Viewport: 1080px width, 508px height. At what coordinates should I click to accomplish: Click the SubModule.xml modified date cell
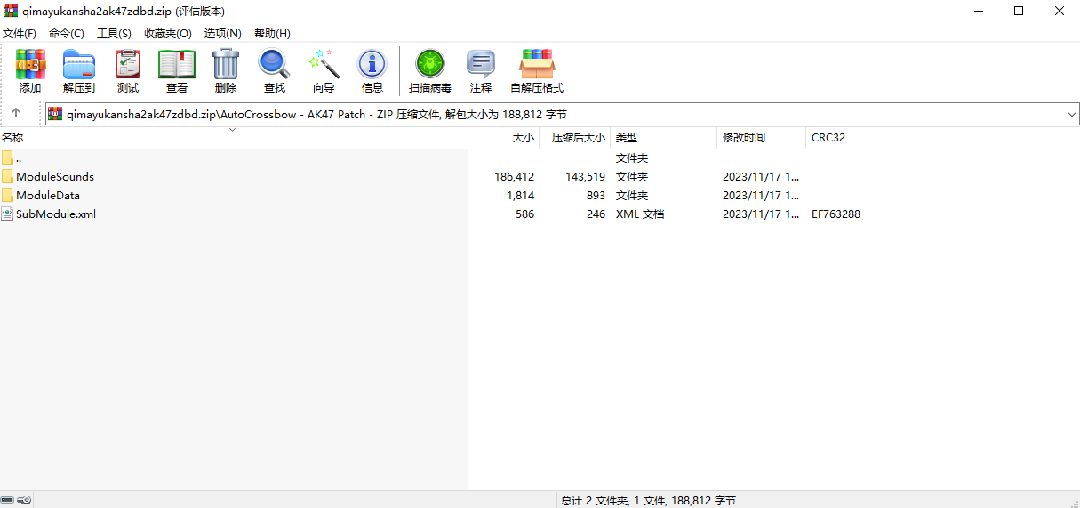[x=761, y=214]
